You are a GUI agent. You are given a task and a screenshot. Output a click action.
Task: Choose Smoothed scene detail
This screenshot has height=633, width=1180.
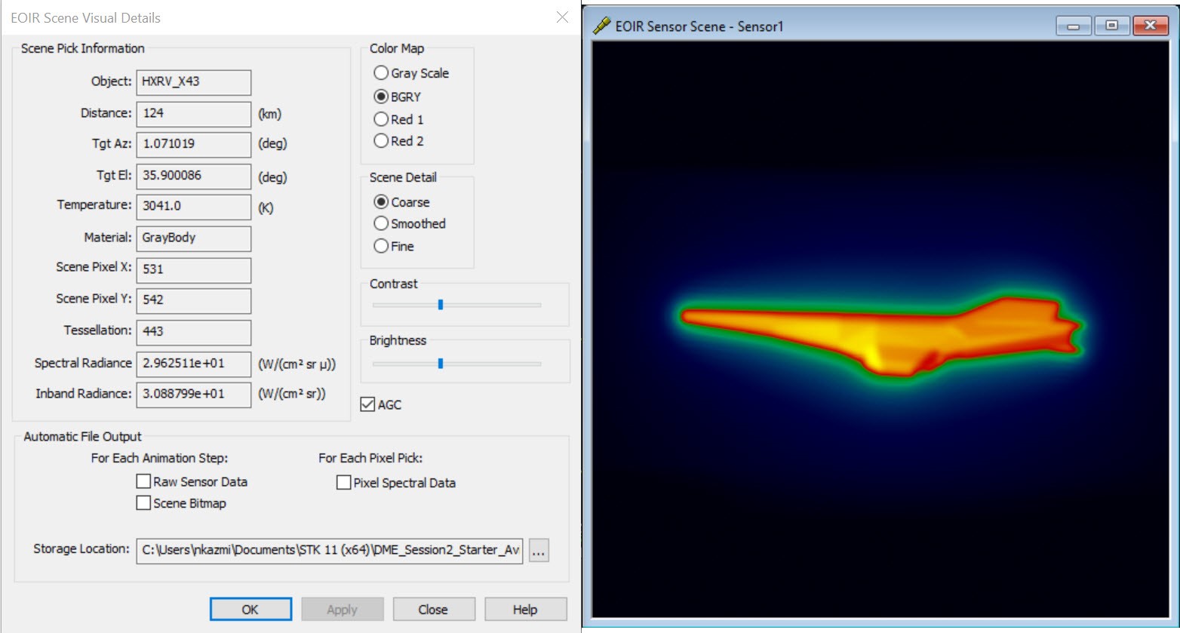click(x=382, y=224)
